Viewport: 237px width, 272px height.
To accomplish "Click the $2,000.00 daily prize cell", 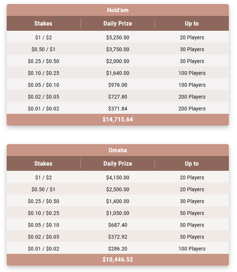I will tap(118, 61).
